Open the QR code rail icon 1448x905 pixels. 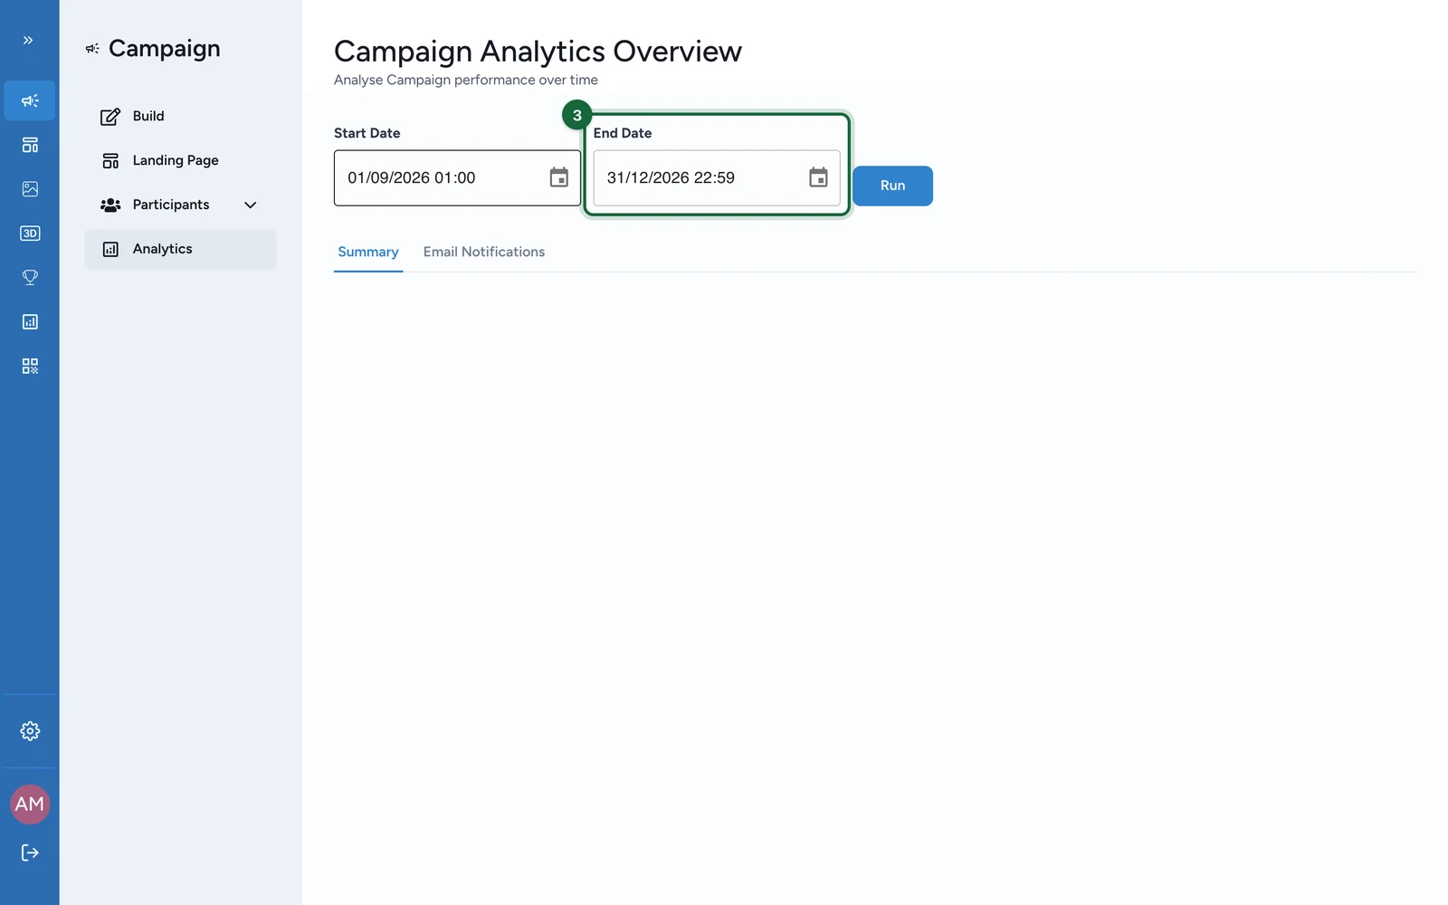[30, 367]
